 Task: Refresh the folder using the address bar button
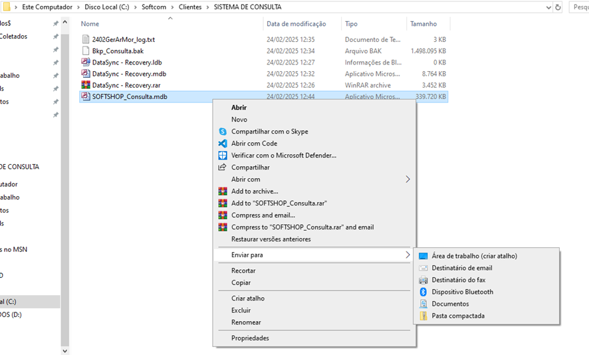558,7
